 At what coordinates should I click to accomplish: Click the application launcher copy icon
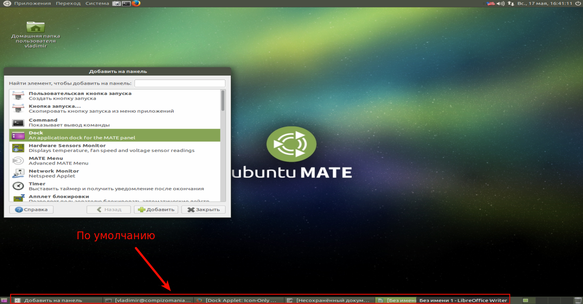pyautogui.click(x=18, y=108)
